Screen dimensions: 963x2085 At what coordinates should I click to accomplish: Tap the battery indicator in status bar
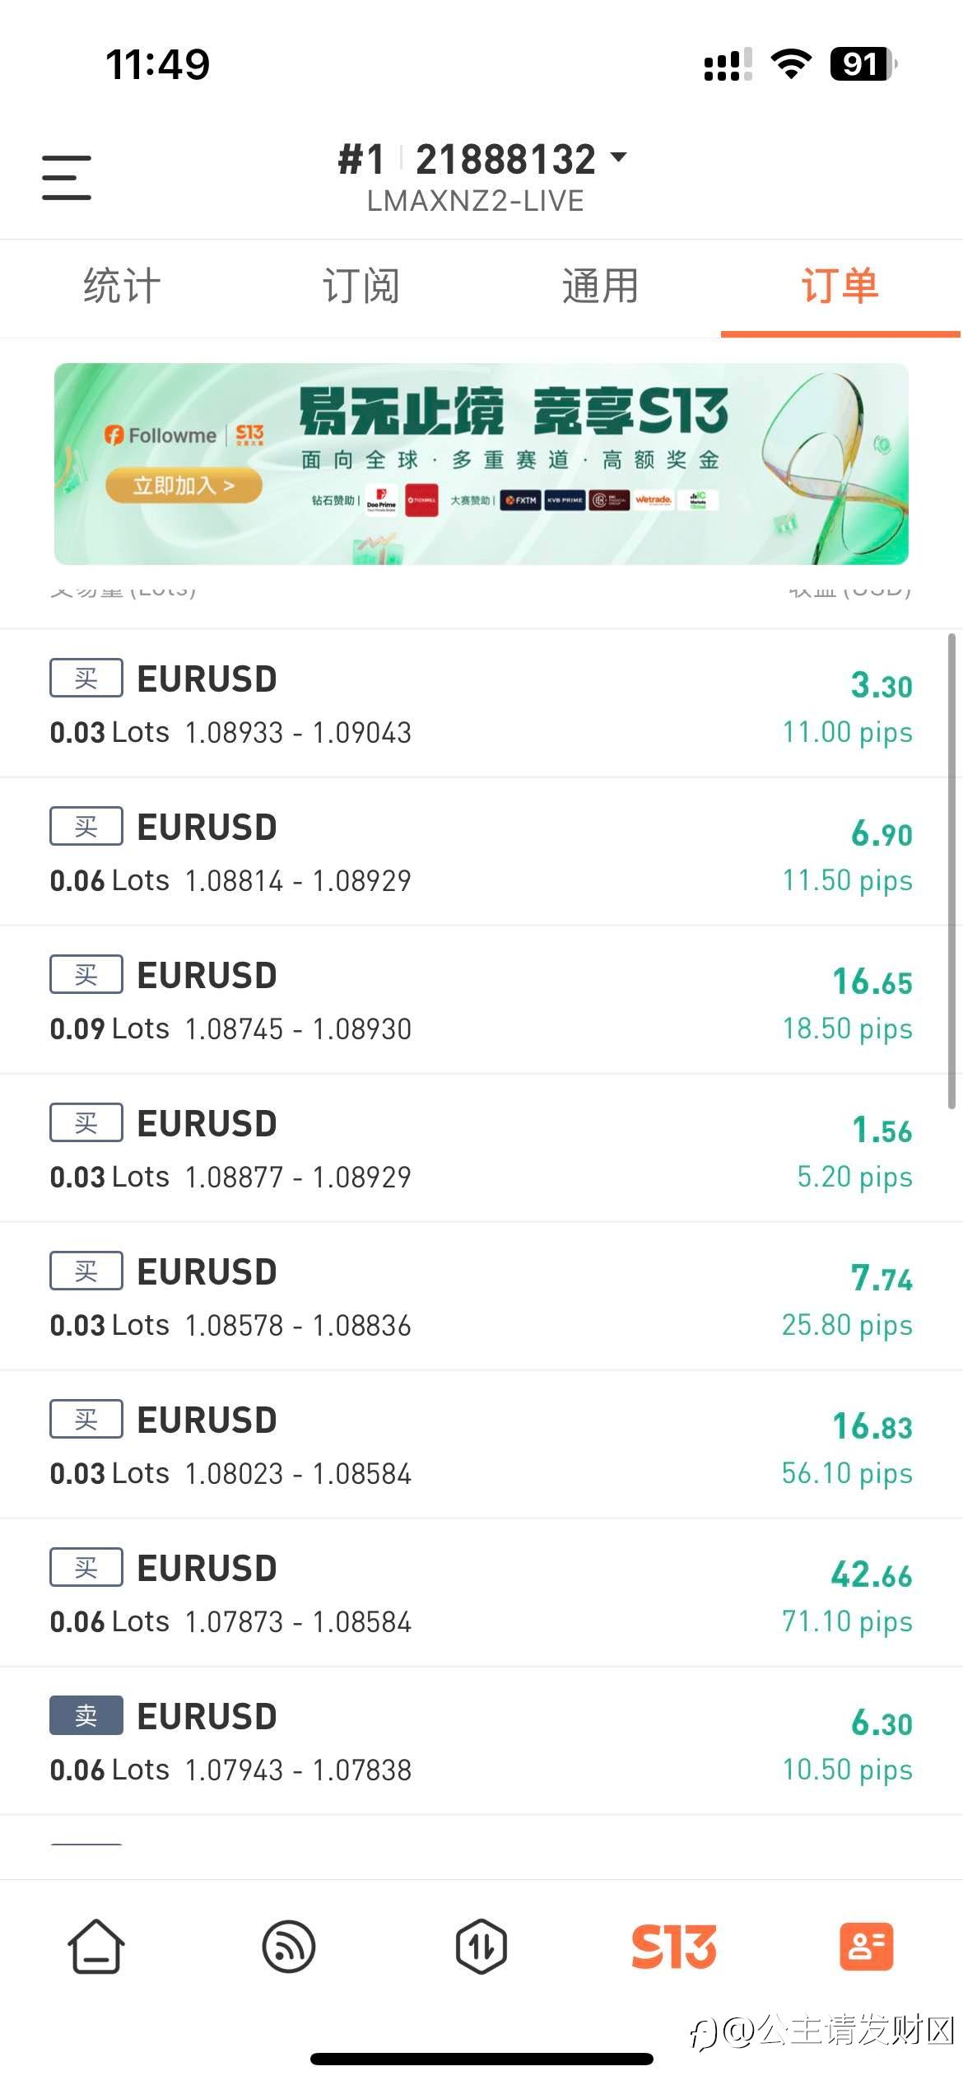click(862, 64)
